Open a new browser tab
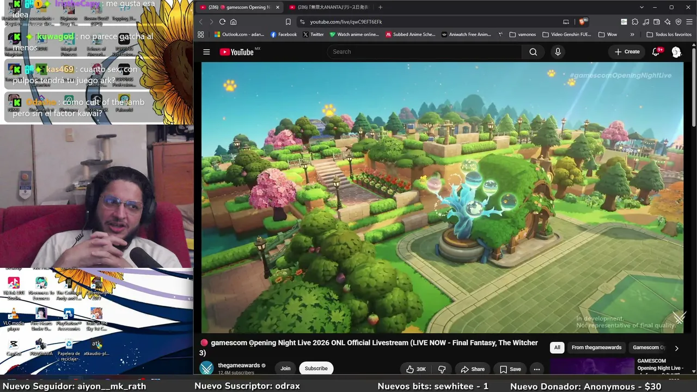This screenshot has height=392, width=697. pos(380,7)
